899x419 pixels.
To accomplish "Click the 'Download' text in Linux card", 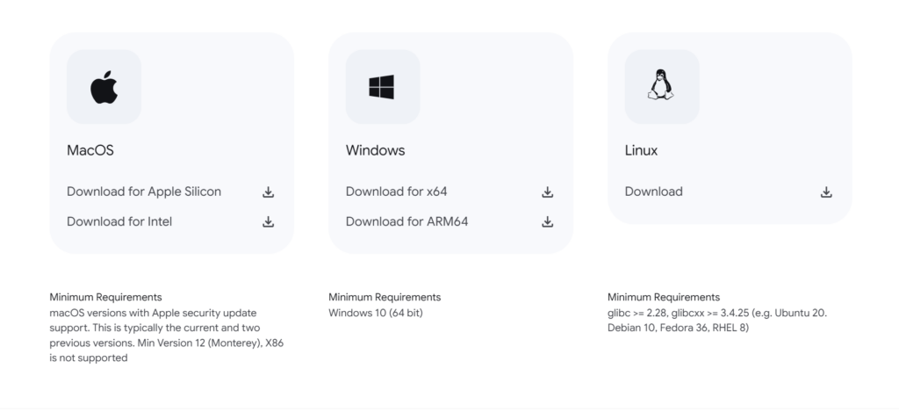I will pyautogui.click(x=653, y=191).
